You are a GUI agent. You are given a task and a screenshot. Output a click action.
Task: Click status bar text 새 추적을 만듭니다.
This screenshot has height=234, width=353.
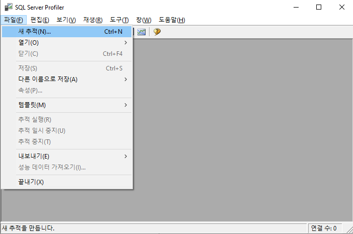point(28,228)
